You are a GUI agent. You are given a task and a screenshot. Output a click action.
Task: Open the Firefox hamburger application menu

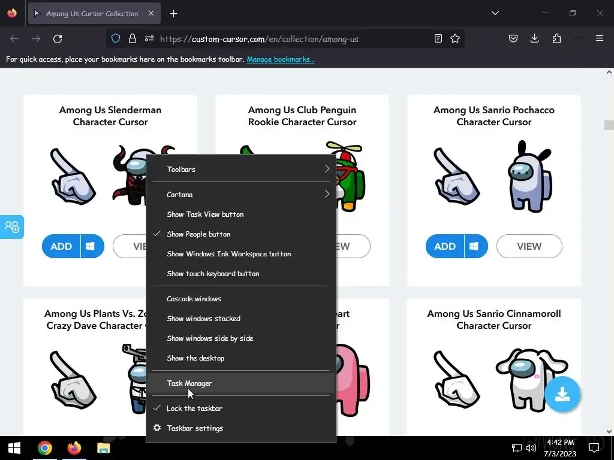[x=600, y=38]
